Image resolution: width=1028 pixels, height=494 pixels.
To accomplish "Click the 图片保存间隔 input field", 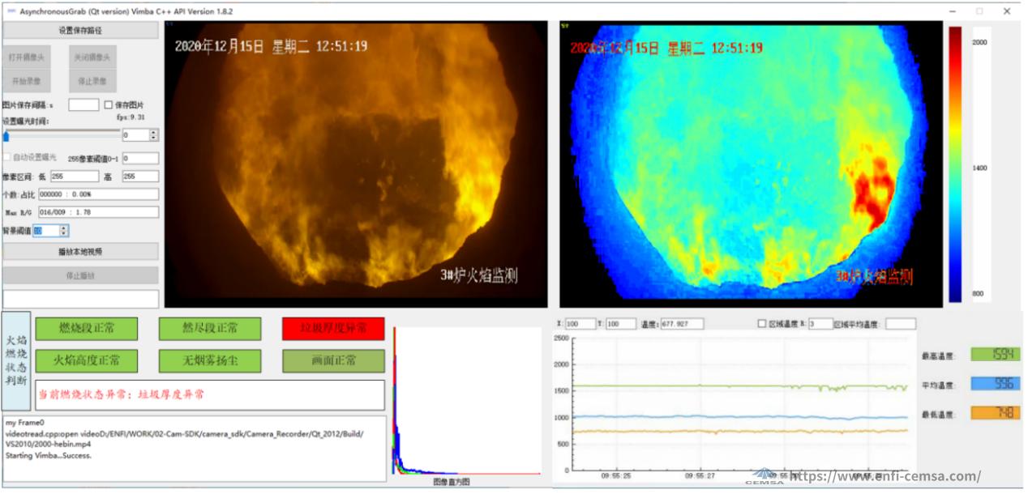I will pos(84,105).
